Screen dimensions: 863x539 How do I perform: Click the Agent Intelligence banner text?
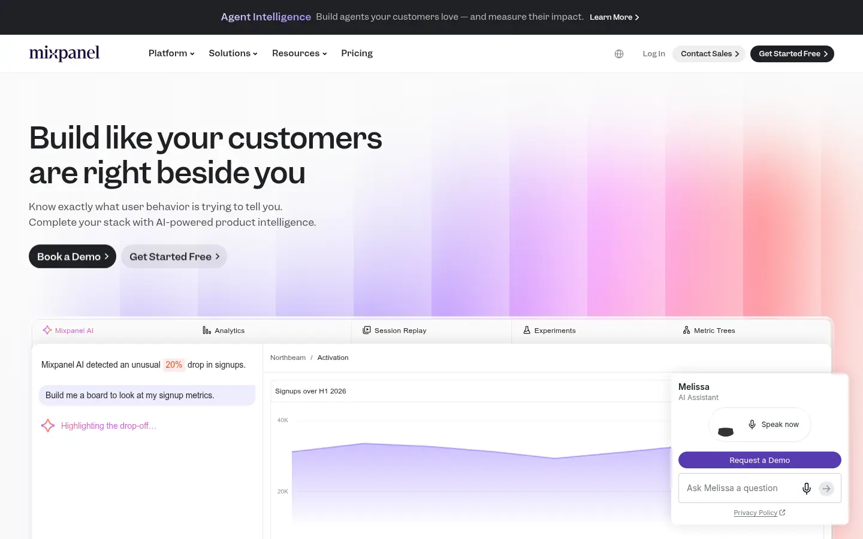tap(265, 17)
